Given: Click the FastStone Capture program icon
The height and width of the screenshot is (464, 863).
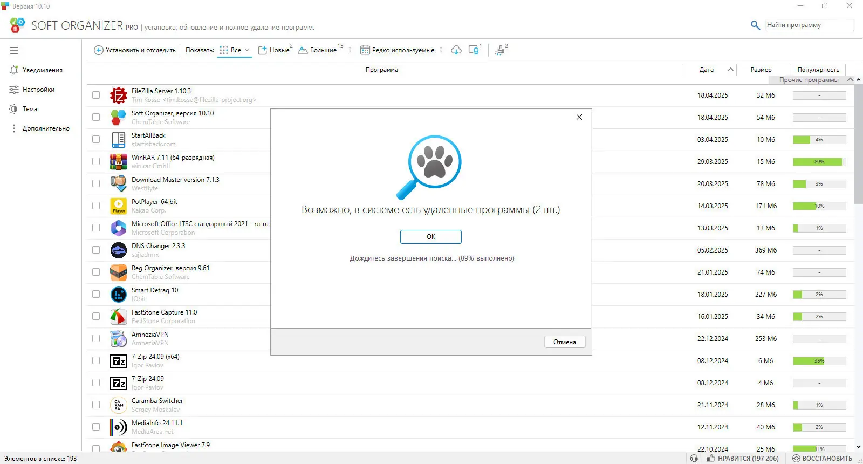Looking at the screenshot, I should [x=119, y=317].
